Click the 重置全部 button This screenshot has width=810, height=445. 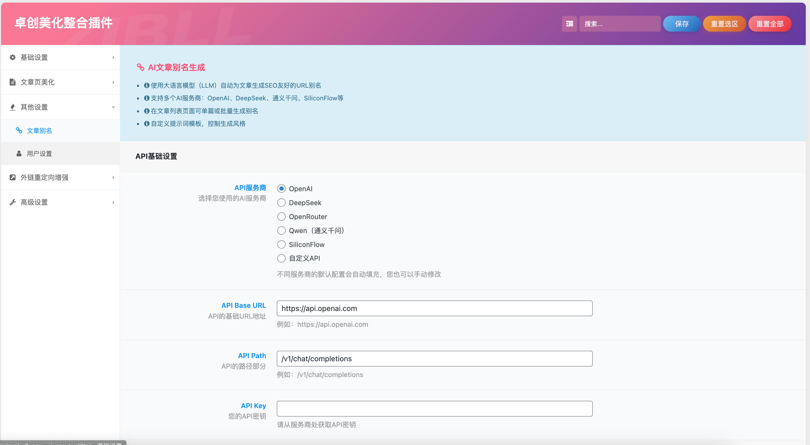[x=769, y=24]
